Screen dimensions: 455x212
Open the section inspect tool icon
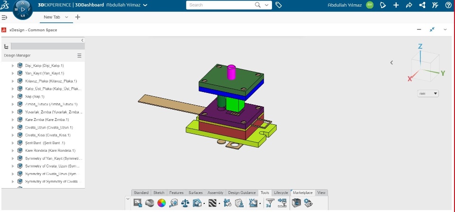point(197,203)
